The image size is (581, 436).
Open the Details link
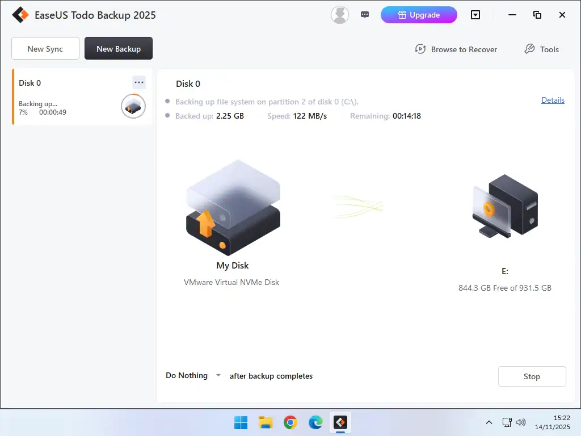coord(553,100)
